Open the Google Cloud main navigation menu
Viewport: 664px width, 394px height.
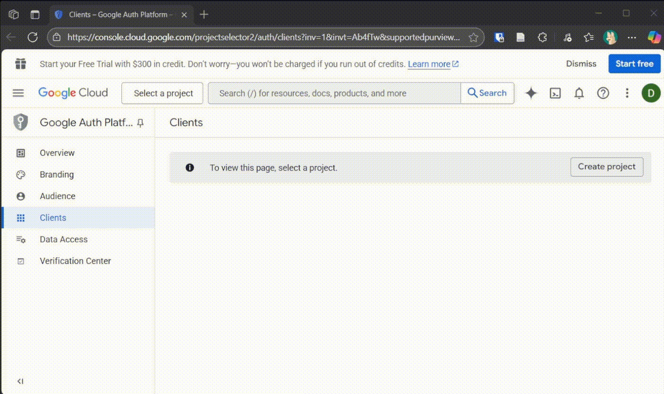18,93
